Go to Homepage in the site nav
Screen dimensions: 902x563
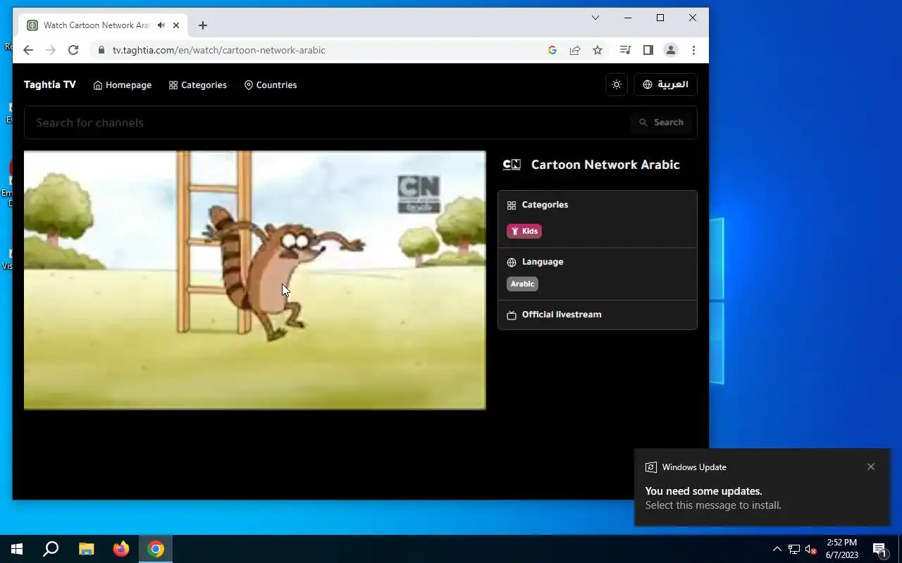pos(123,85)
